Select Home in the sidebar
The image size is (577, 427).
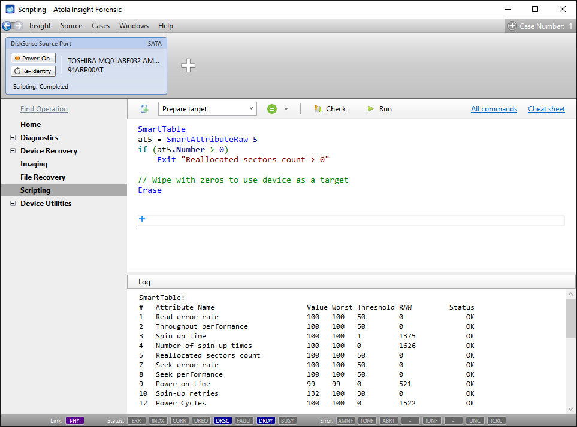pos(31,125)
